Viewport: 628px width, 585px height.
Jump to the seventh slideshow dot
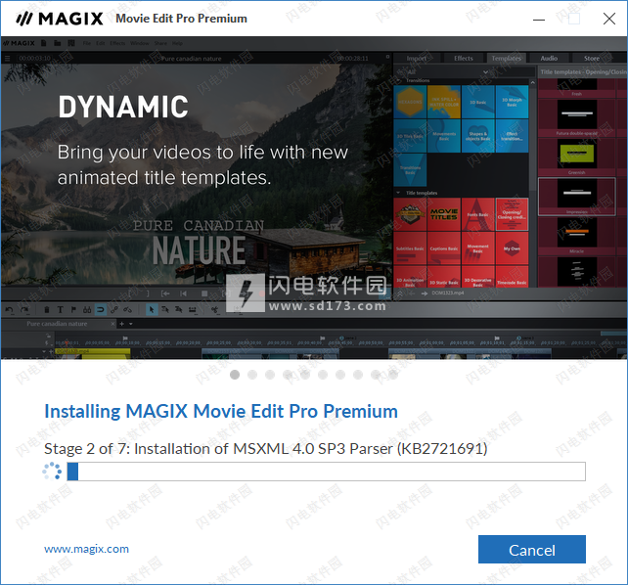(x=340, y=375)
